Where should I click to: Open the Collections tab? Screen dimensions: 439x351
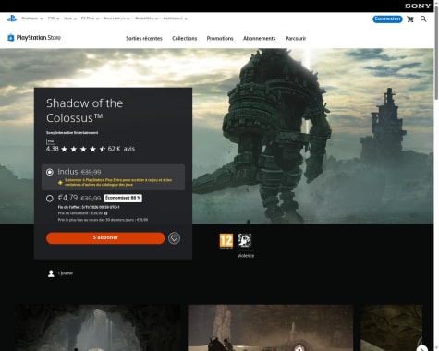(x=185, y=39)
